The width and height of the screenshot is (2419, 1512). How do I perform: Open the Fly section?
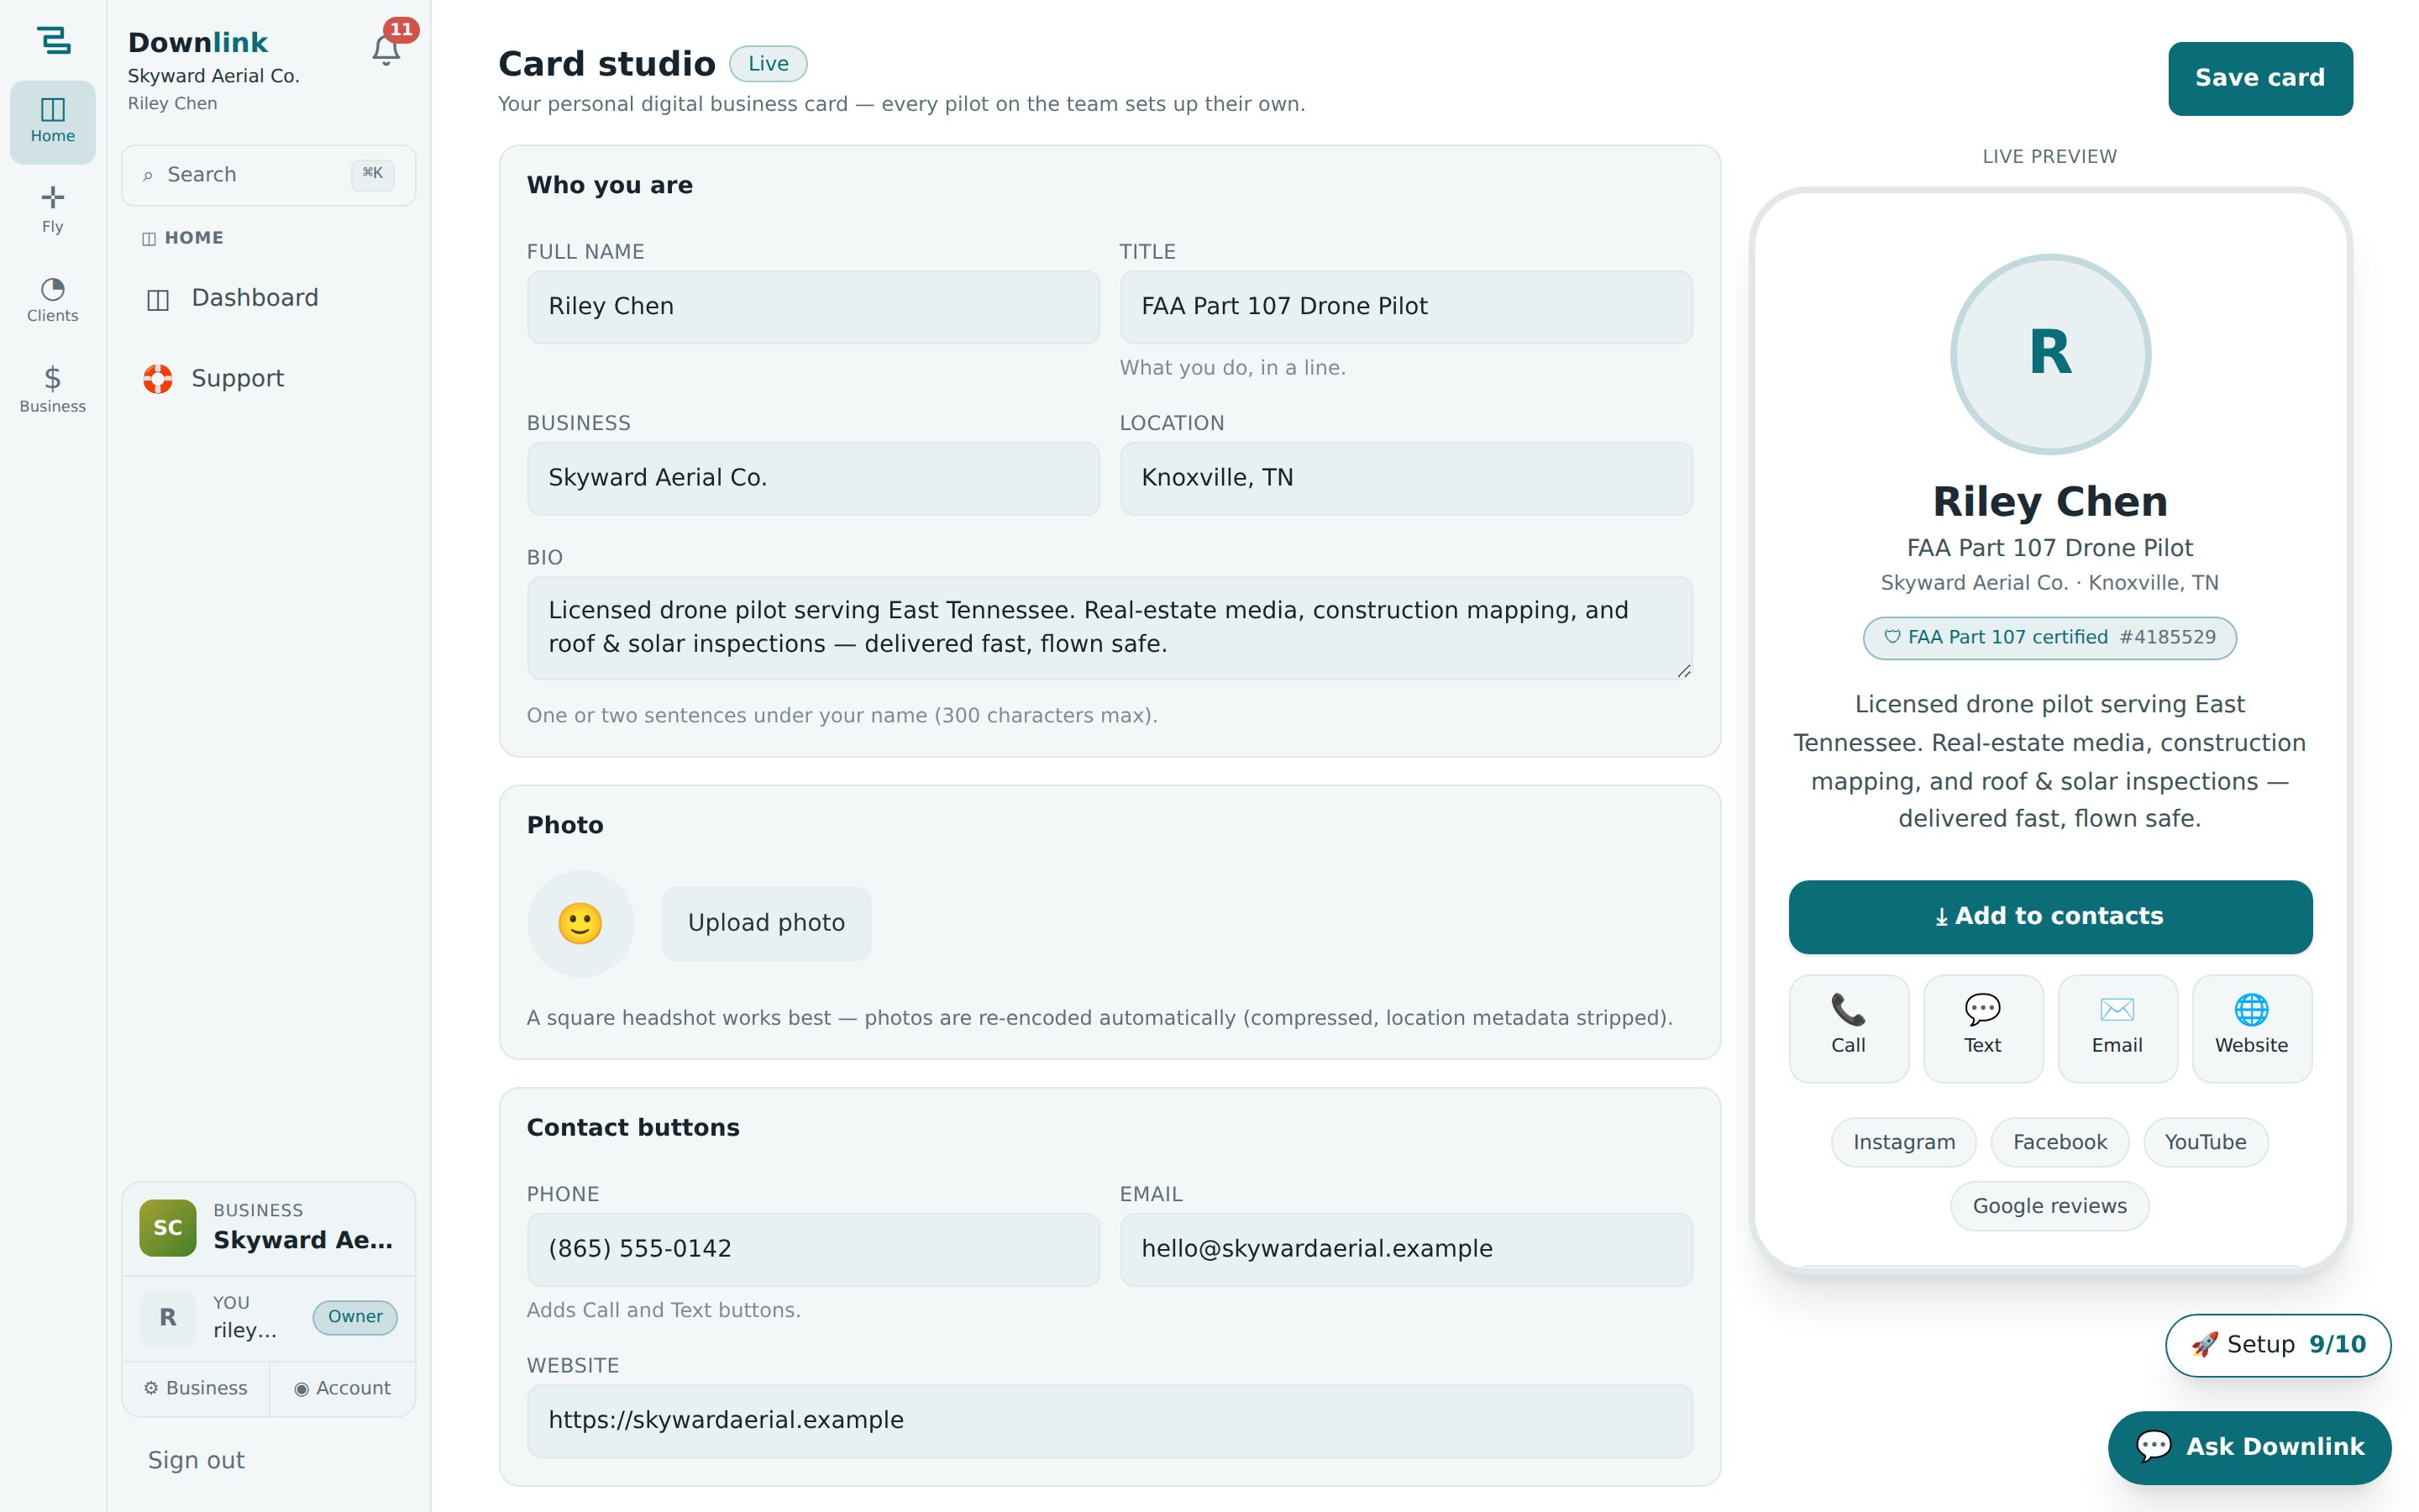pos(53,210)
